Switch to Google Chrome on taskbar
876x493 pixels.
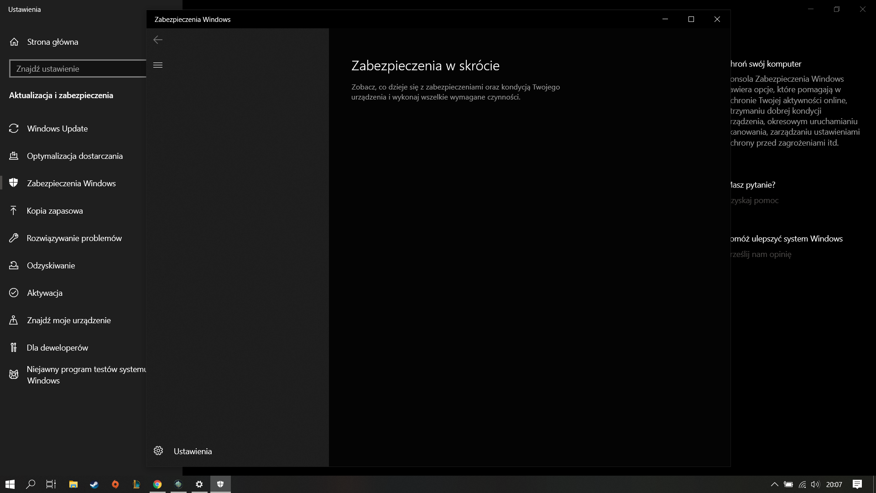[x=157, y=484]
